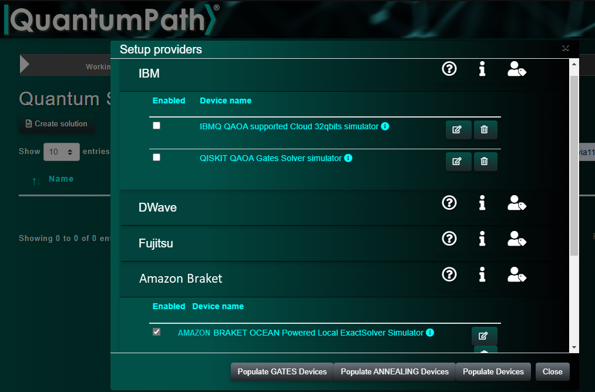The height and width of the screenshot is (392, 595).
Task: Disable the Amazon Braket ExactSolver Simulator checkbox
Action: [156, 331]
